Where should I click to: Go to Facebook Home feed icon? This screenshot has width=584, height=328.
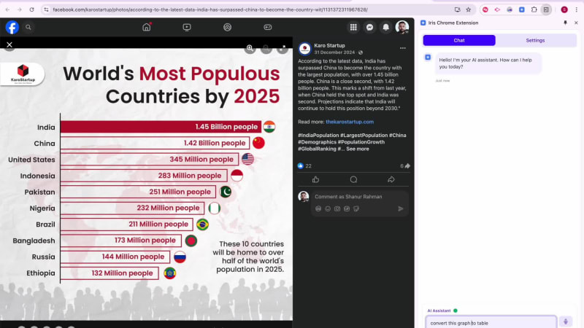coord(147,27)
